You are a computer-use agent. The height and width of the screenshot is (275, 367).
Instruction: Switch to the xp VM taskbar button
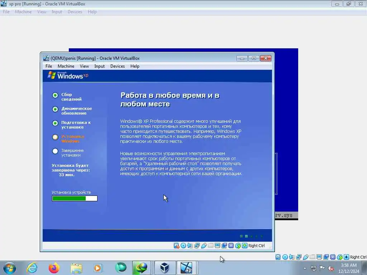pos(186,268)
